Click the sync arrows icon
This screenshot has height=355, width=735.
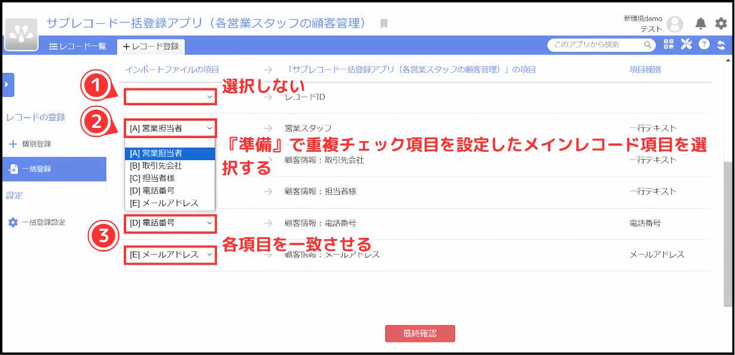coord(721,44)
